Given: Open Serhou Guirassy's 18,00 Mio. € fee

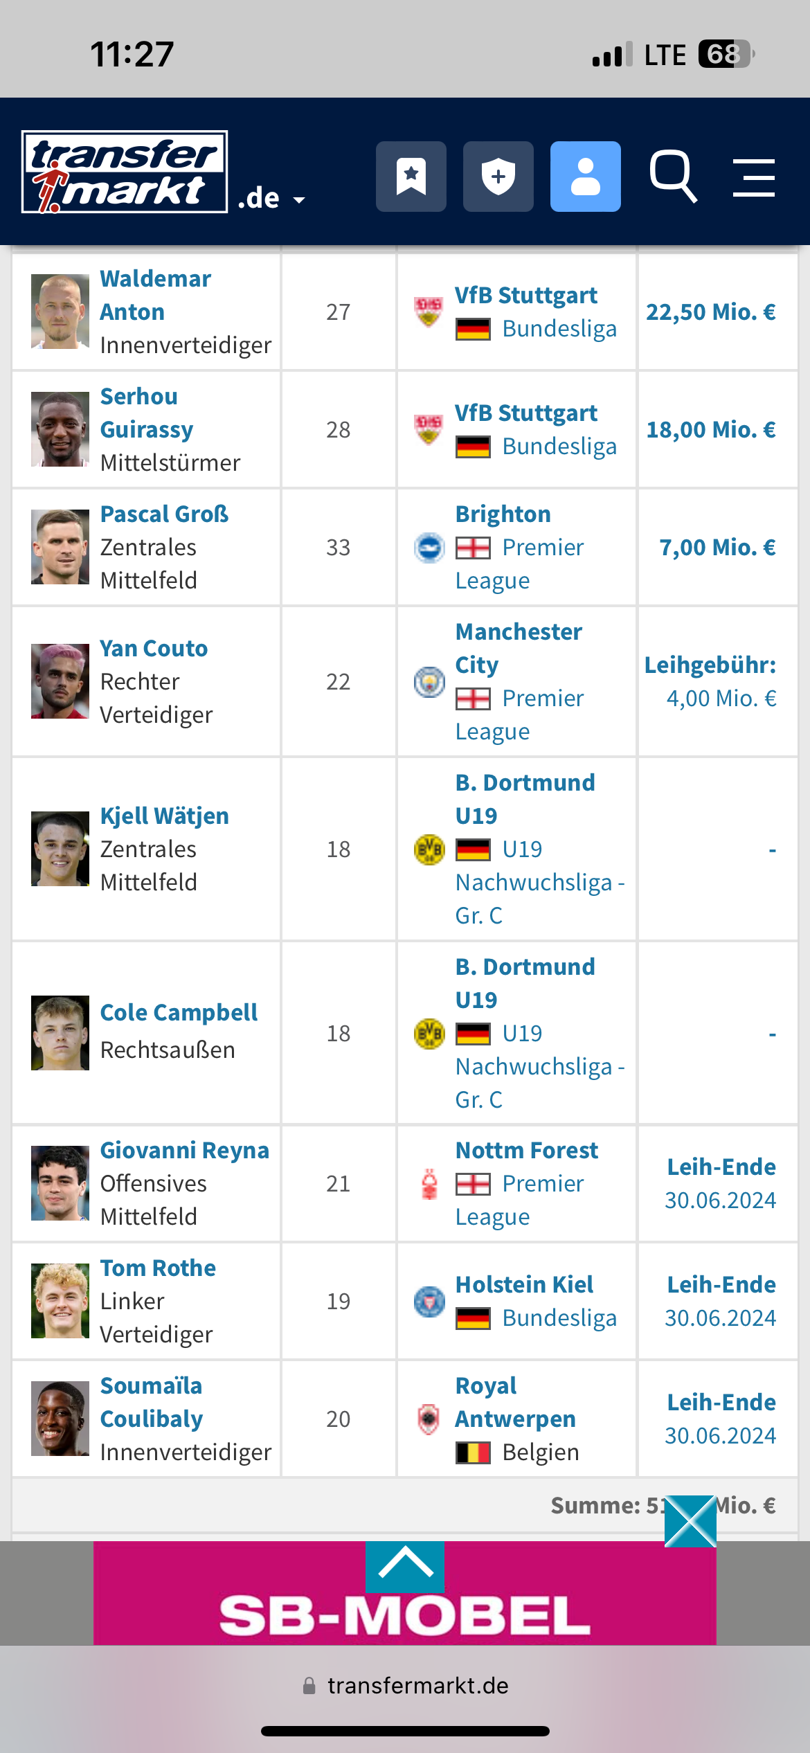Looking at the screenshot, I should (711, 429).
